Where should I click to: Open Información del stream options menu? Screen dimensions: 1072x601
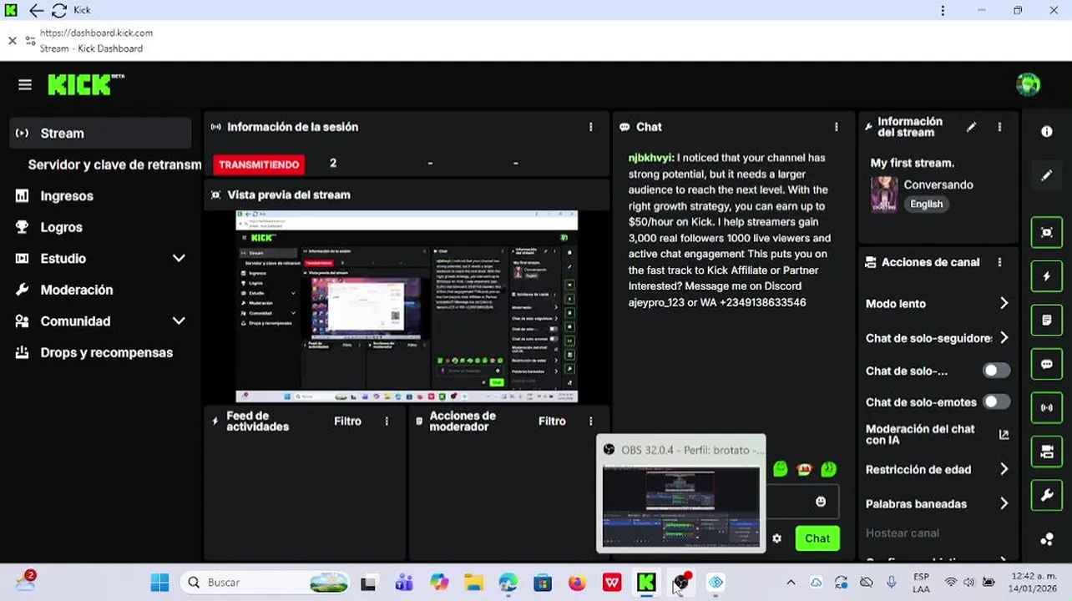pyautogui.click(x=999, y=127)
